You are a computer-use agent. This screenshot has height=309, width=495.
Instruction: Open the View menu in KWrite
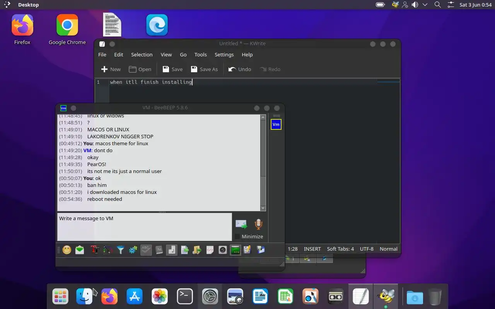[166, 54]
